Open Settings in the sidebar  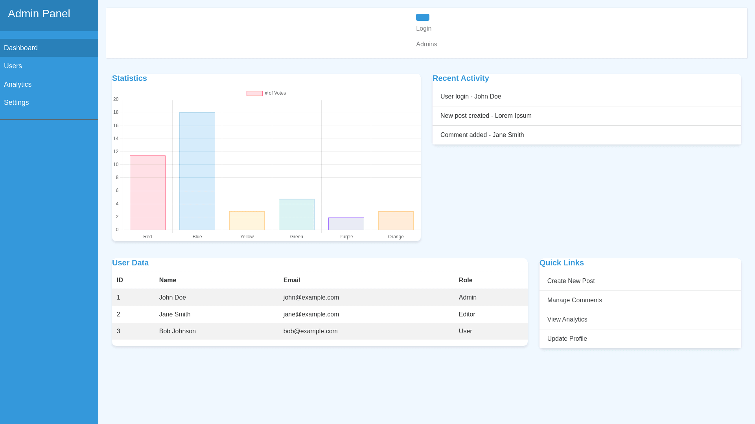[17, 102]
